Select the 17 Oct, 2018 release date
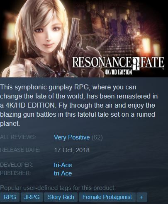The height and width of the screenshot is (204, 168). pos(72,150)
